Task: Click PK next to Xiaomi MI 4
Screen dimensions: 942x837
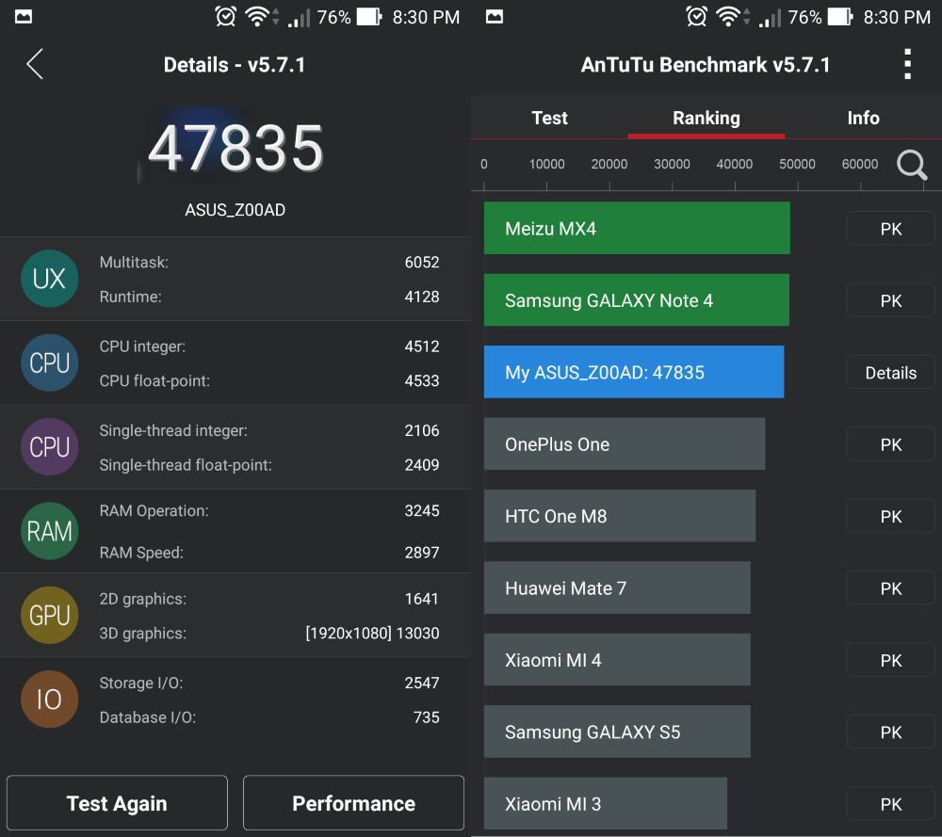Action: pos(891,661)
